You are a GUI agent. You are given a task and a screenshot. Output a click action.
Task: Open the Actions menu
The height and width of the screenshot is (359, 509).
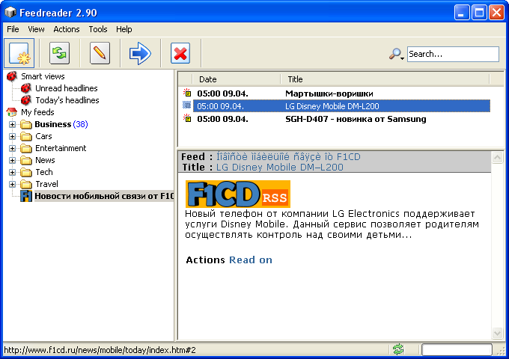pos(67,29)
